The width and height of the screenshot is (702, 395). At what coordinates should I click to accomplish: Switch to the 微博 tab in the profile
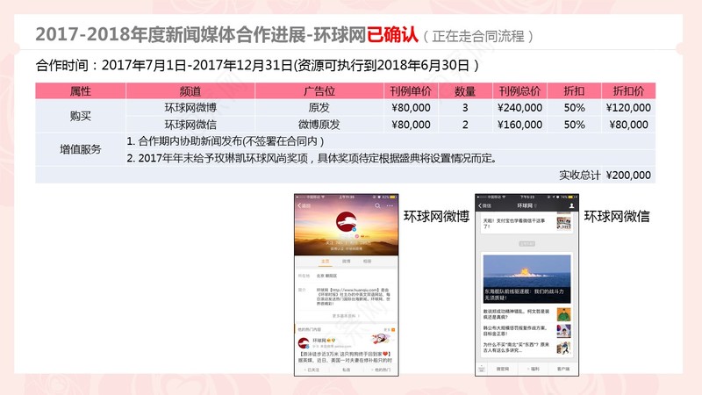pos(346,261)
